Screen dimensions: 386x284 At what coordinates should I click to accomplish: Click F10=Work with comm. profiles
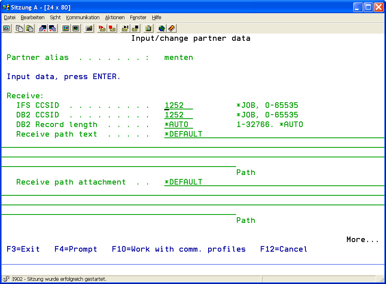point(179,249)
